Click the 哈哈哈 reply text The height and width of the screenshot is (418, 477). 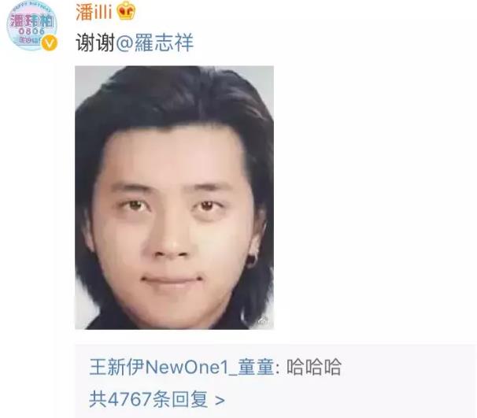(313, 367)
